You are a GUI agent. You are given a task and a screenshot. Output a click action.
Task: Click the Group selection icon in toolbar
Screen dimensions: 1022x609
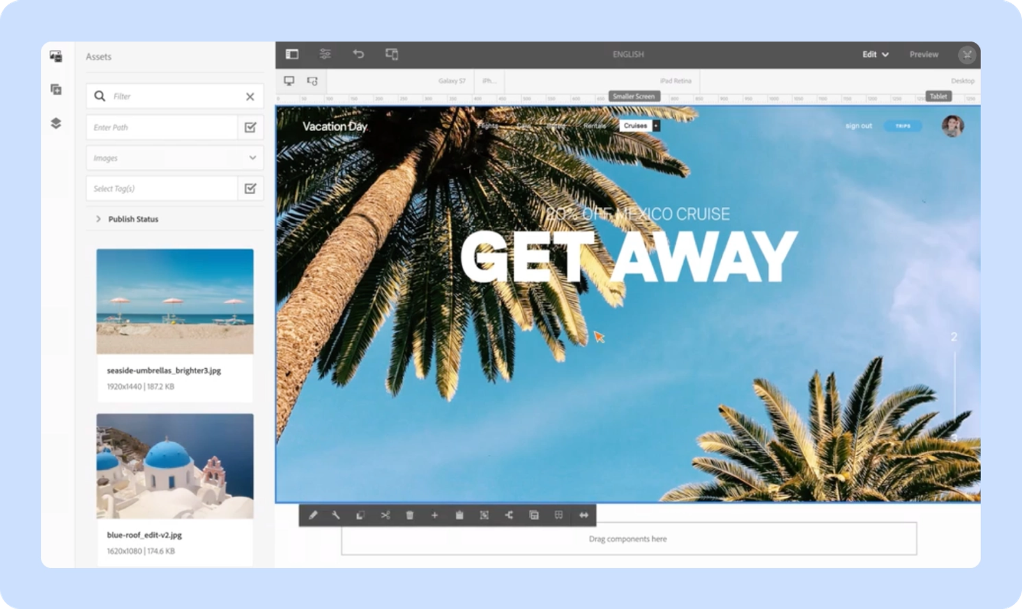[x=484, y=515]
